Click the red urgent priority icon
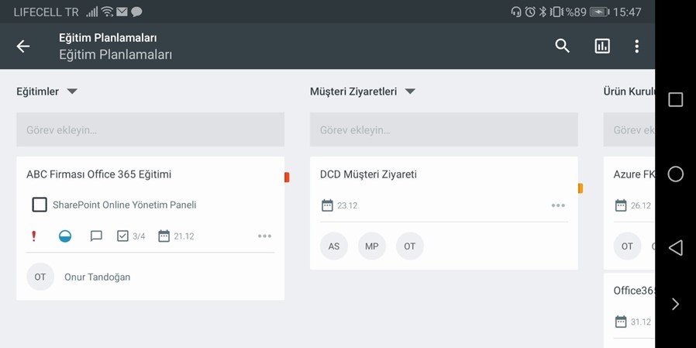Viewport: 696px width, 348px height. point(33,236)
